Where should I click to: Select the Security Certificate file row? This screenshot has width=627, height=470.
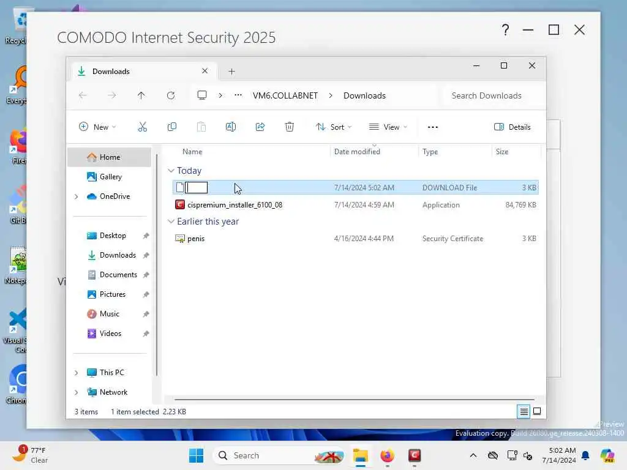tap(356, 239)
